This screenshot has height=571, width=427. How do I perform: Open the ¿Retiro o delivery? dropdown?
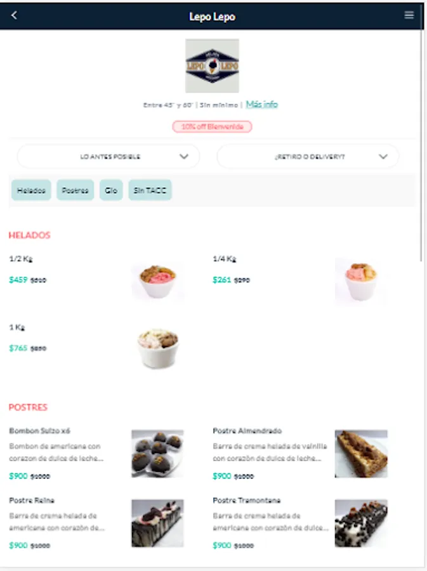click(308, 156)
